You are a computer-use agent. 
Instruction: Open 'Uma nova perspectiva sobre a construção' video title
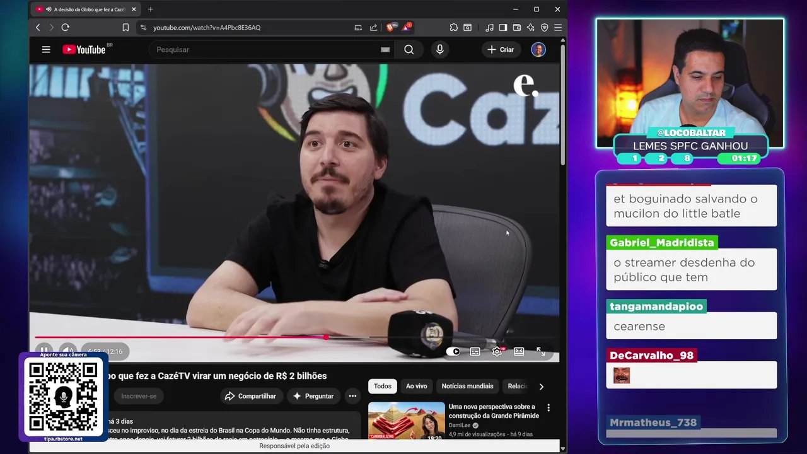pyautogui.click(x=494, y=411)
